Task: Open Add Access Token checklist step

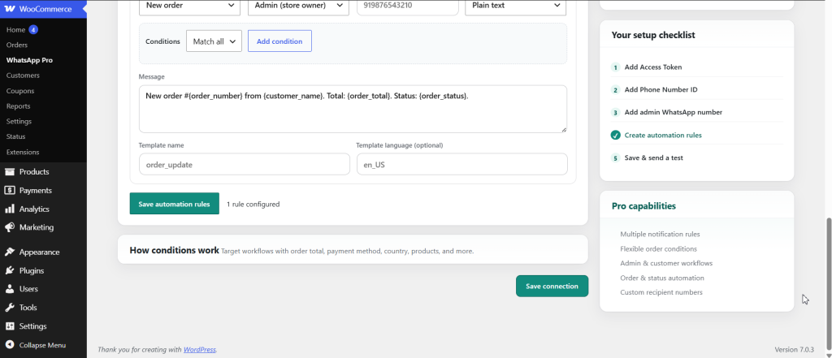Action: click(x=653, y=67)
